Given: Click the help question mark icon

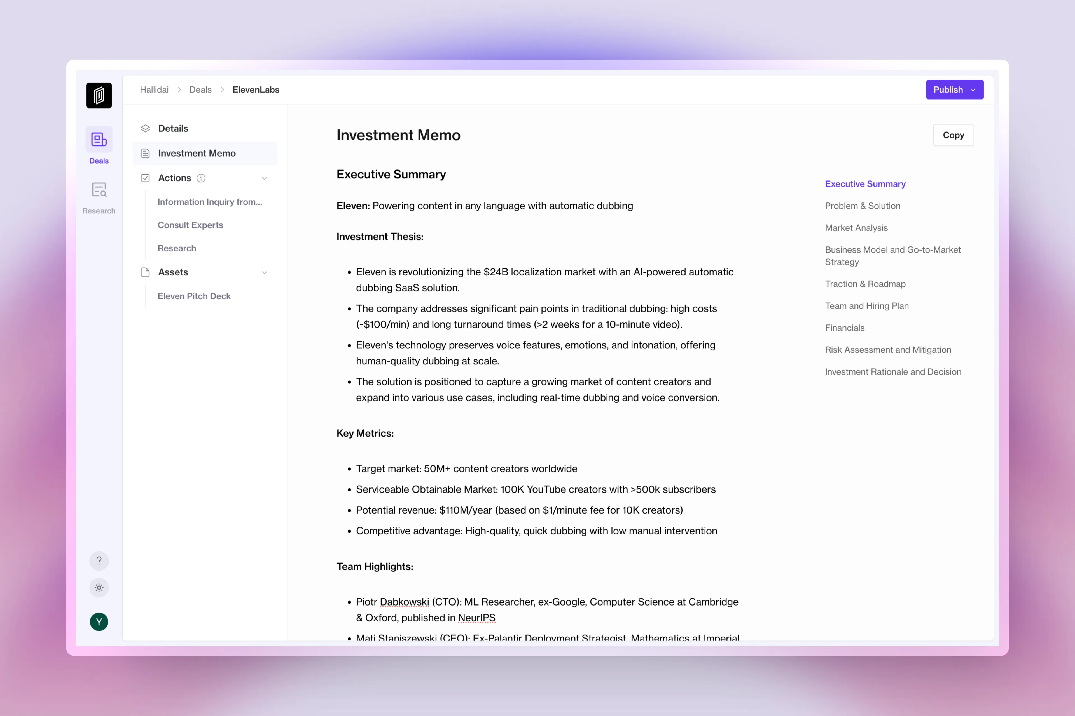Looking at the screenshot, I should pos(99,561).
